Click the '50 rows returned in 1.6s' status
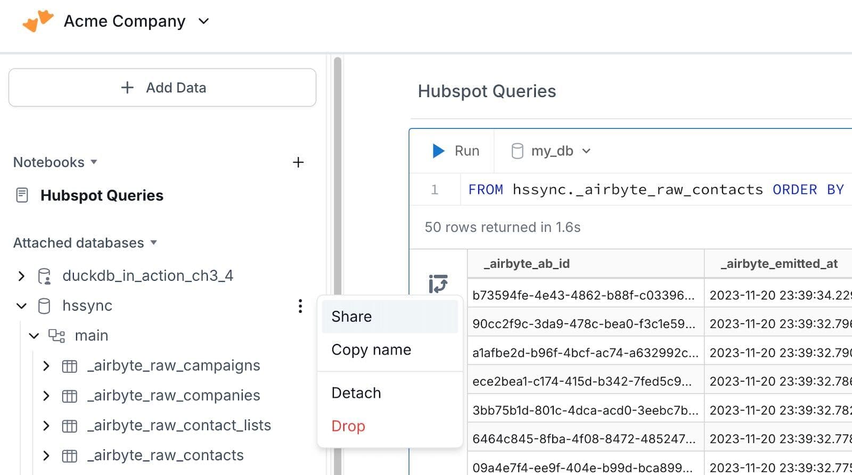 point(502,227)
